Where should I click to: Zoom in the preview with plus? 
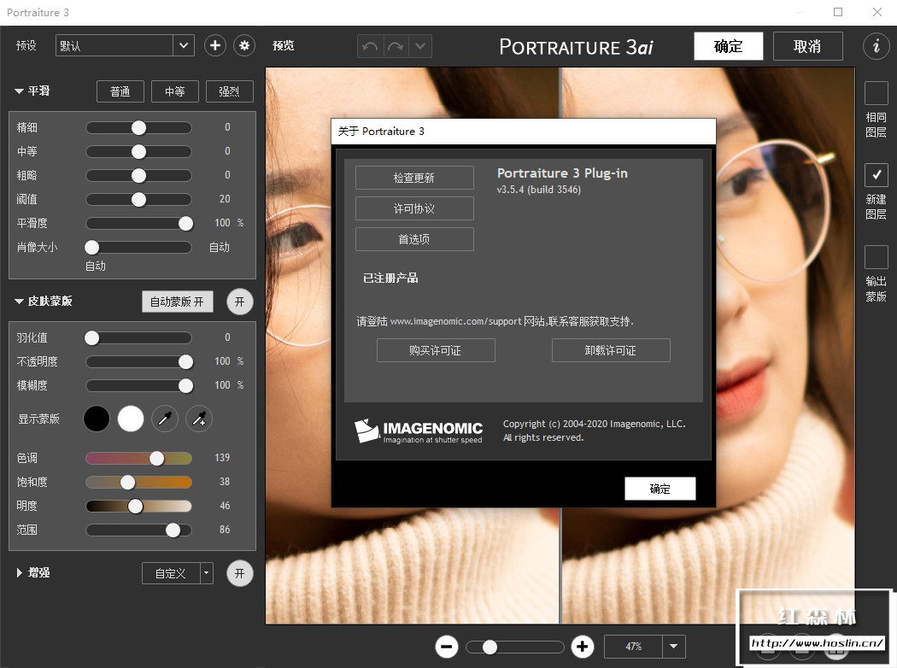(583, 647)
